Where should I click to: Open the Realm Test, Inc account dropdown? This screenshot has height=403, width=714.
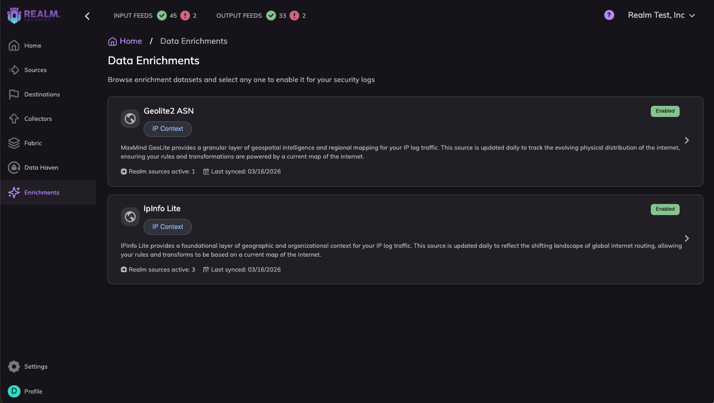(661, 16)
